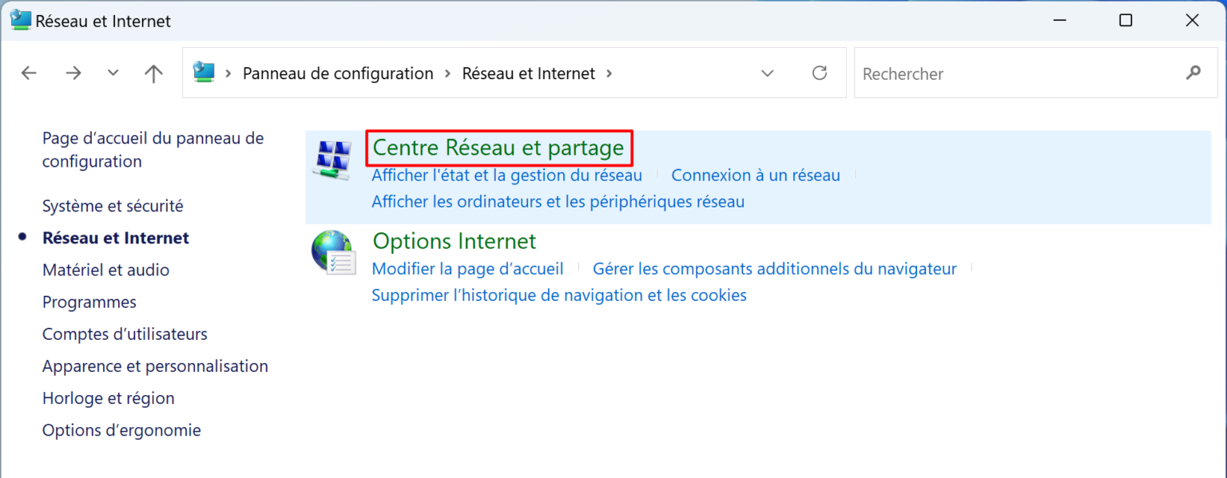Click the window icon in the title bar
Image resolution: width=1227 pixels, height=478 pixels.
point(20,20)
